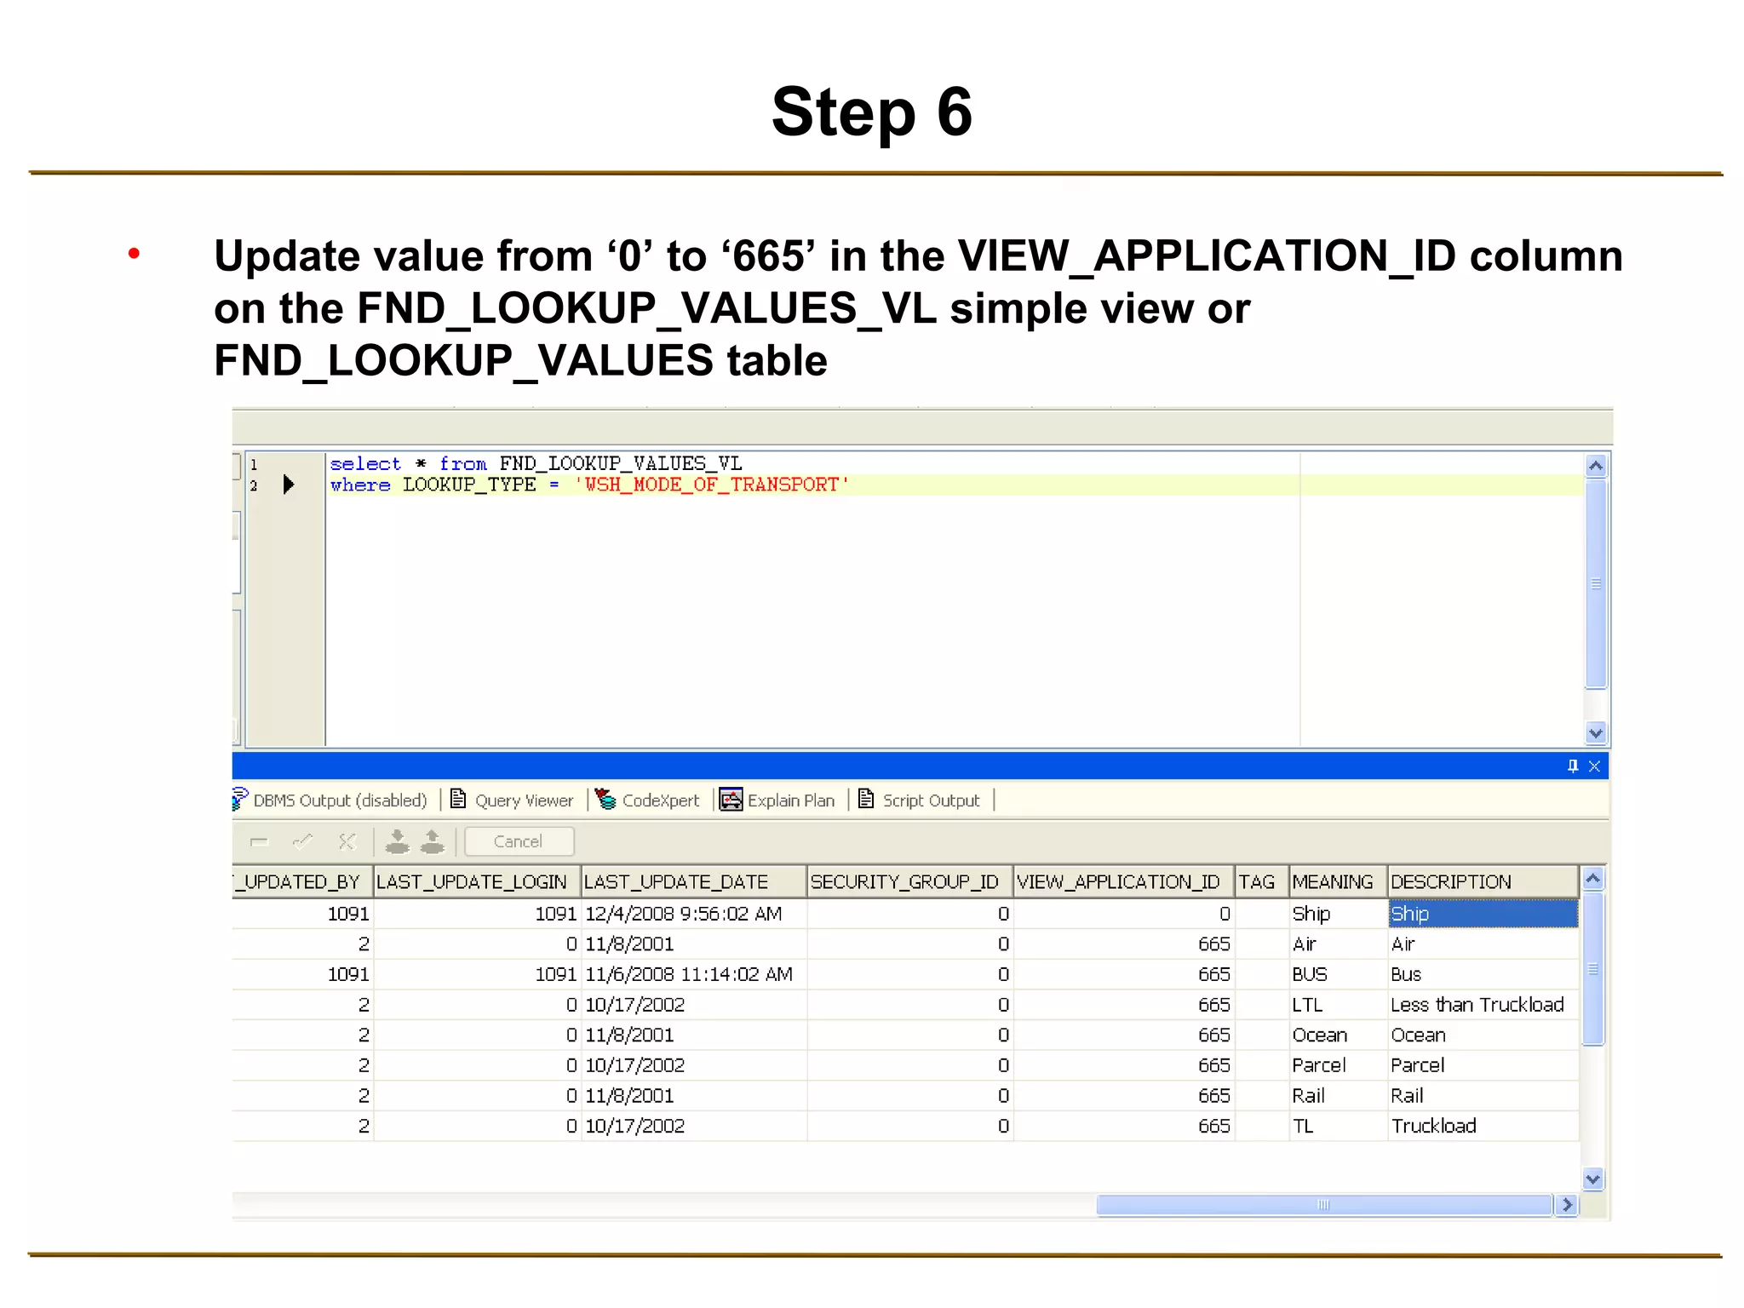Click the Less than Truckload description cell
Viewport: 1744px width, 1308px height.
[1483, 1005]
